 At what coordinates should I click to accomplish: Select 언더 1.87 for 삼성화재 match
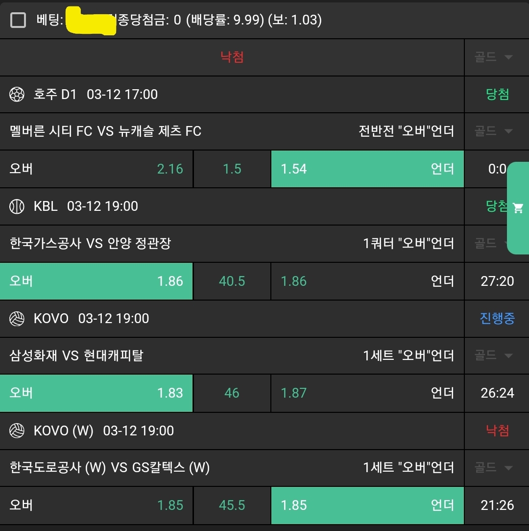pos(367,393)
